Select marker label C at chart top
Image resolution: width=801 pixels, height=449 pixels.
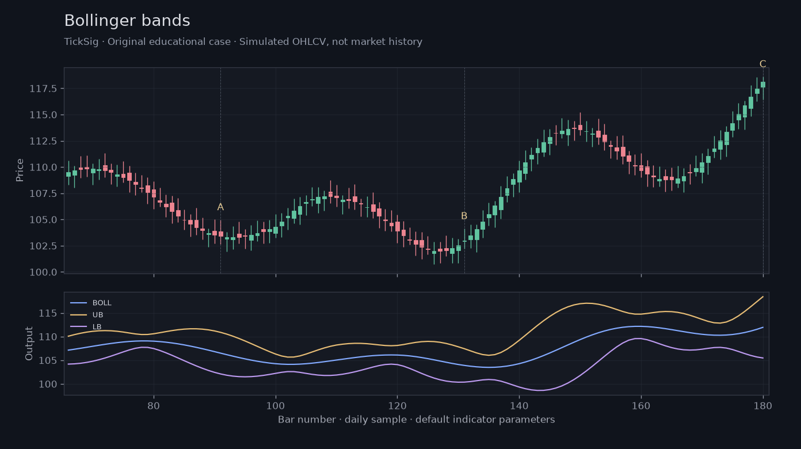pyautogui.click(x=763, y=64)
